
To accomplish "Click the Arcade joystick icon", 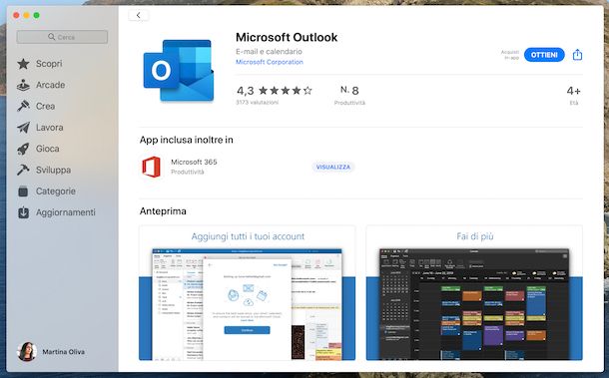I will click(x=23, y=85).
